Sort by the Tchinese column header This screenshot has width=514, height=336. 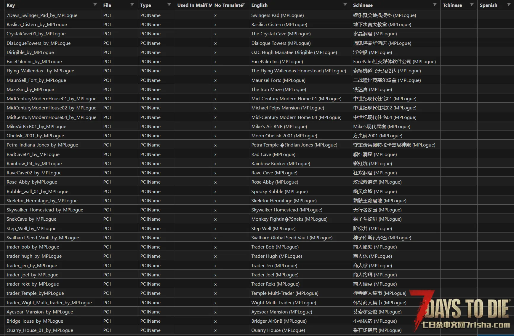452,5
